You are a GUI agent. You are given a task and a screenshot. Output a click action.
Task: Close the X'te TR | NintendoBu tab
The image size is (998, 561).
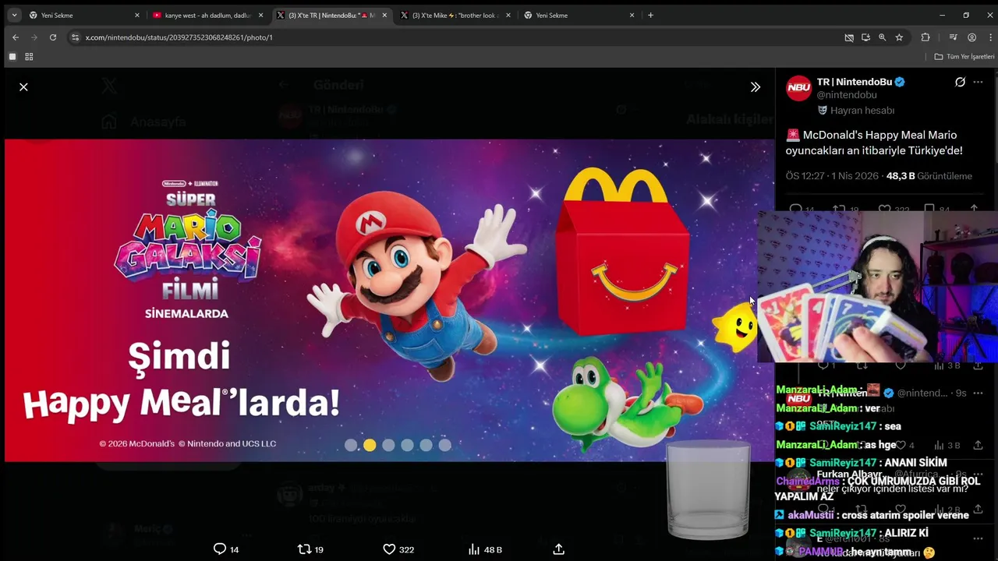point(384,15)
